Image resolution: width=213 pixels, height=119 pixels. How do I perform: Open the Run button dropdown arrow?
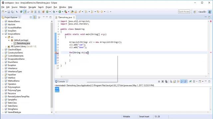click(x=63, y=12)
